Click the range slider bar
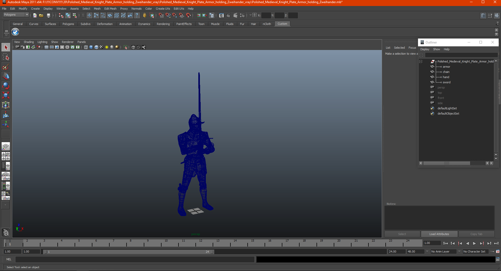The width and height of the screenshot is (501, 271). pos(128,252)
